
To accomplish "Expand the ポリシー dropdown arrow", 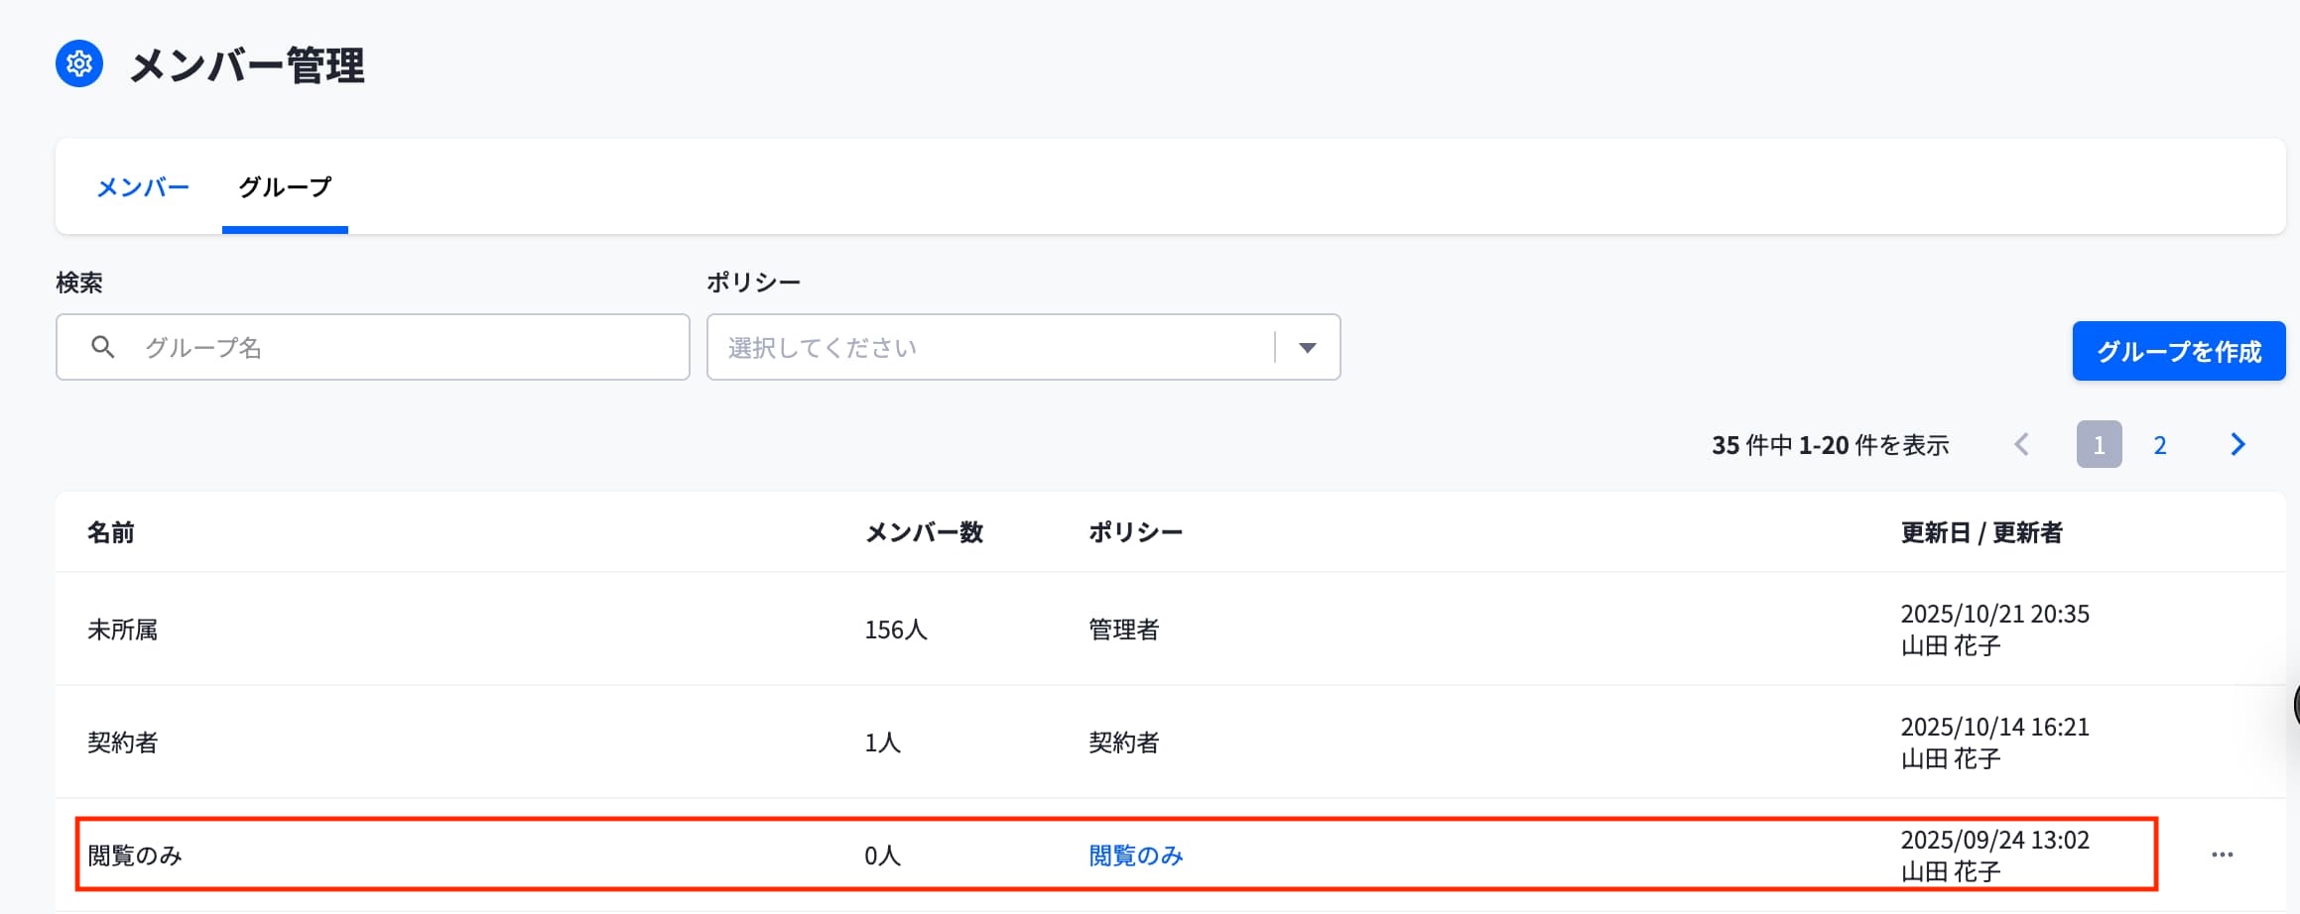I will tap(1308, 348).
